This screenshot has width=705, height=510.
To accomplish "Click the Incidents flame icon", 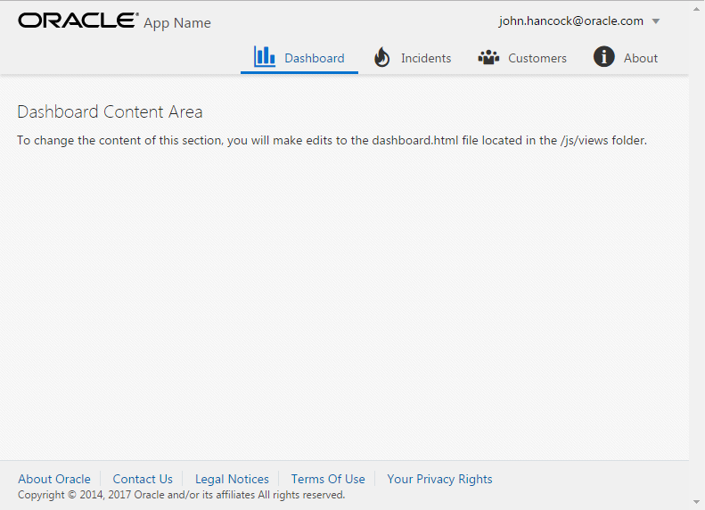I will (x=382, y=58).
